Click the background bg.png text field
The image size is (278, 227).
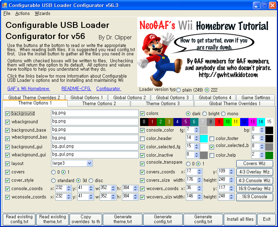coord(95,113)
